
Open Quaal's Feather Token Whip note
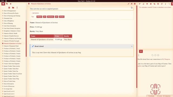coord(11,79)
